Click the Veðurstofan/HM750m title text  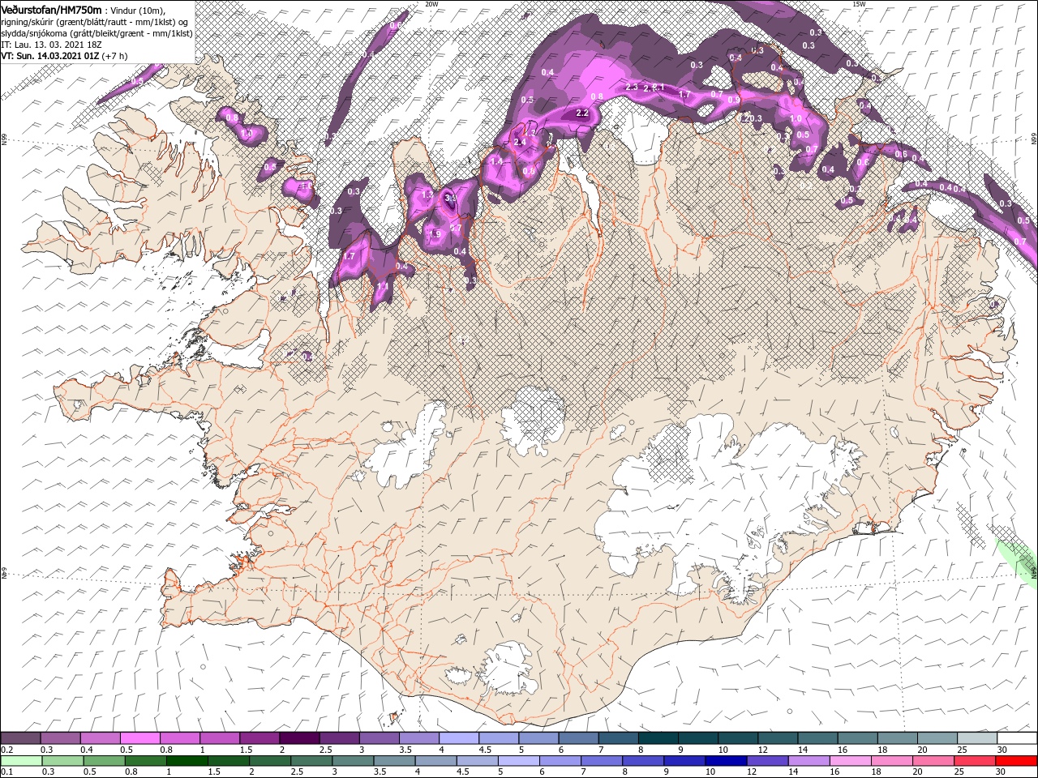[51, 9]
